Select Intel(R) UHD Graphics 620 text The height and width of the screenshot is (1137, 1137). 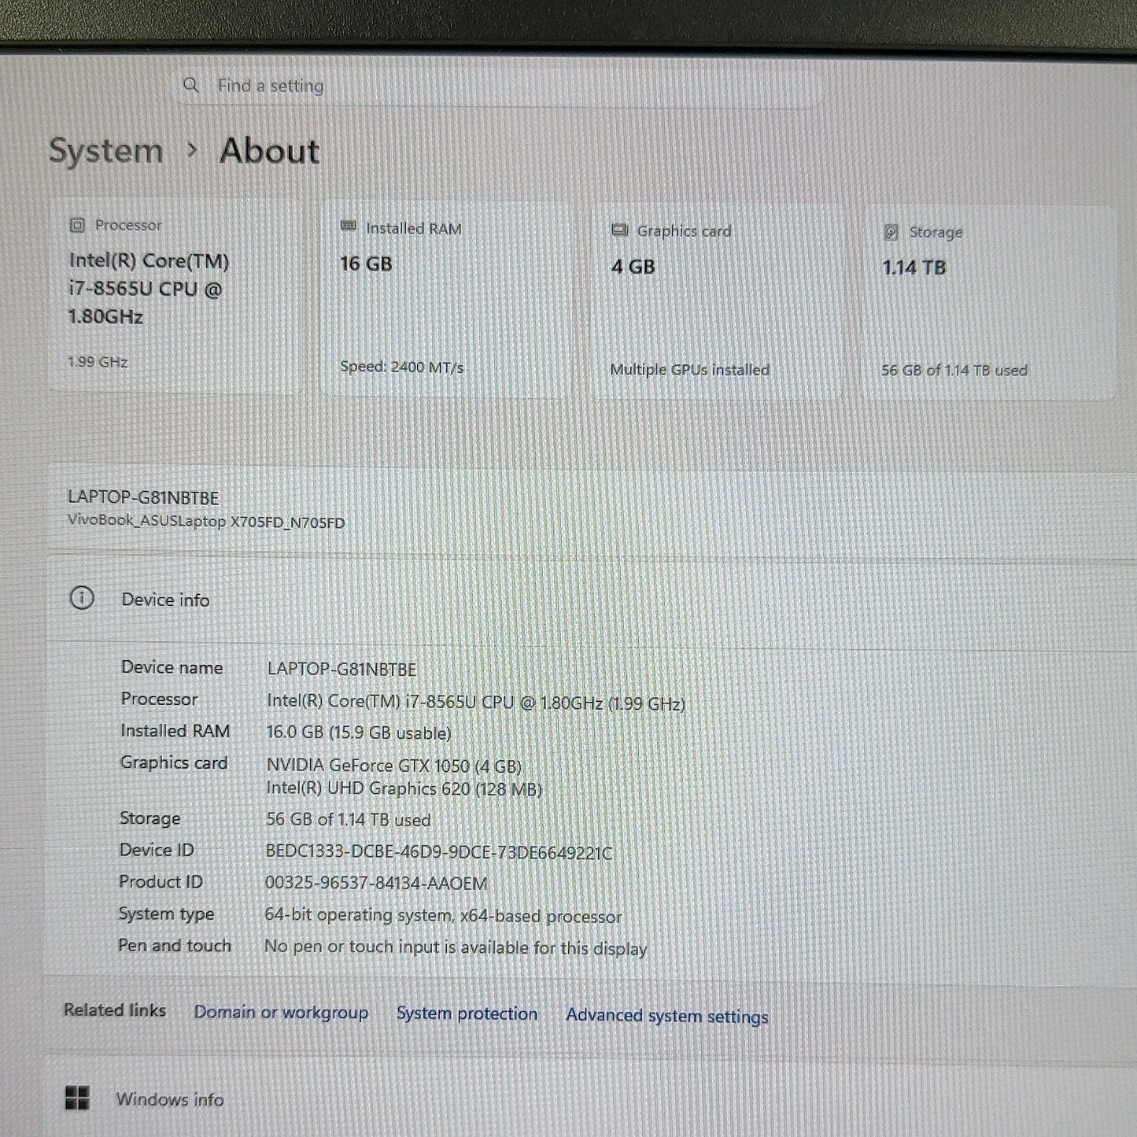click(404, 788)
